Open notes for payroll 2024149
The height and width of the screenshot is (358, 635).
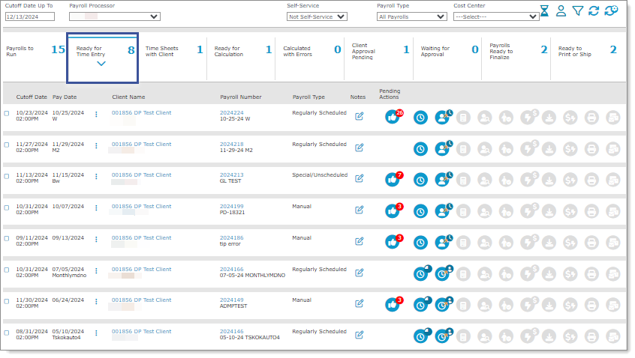(x=360, y=303)
